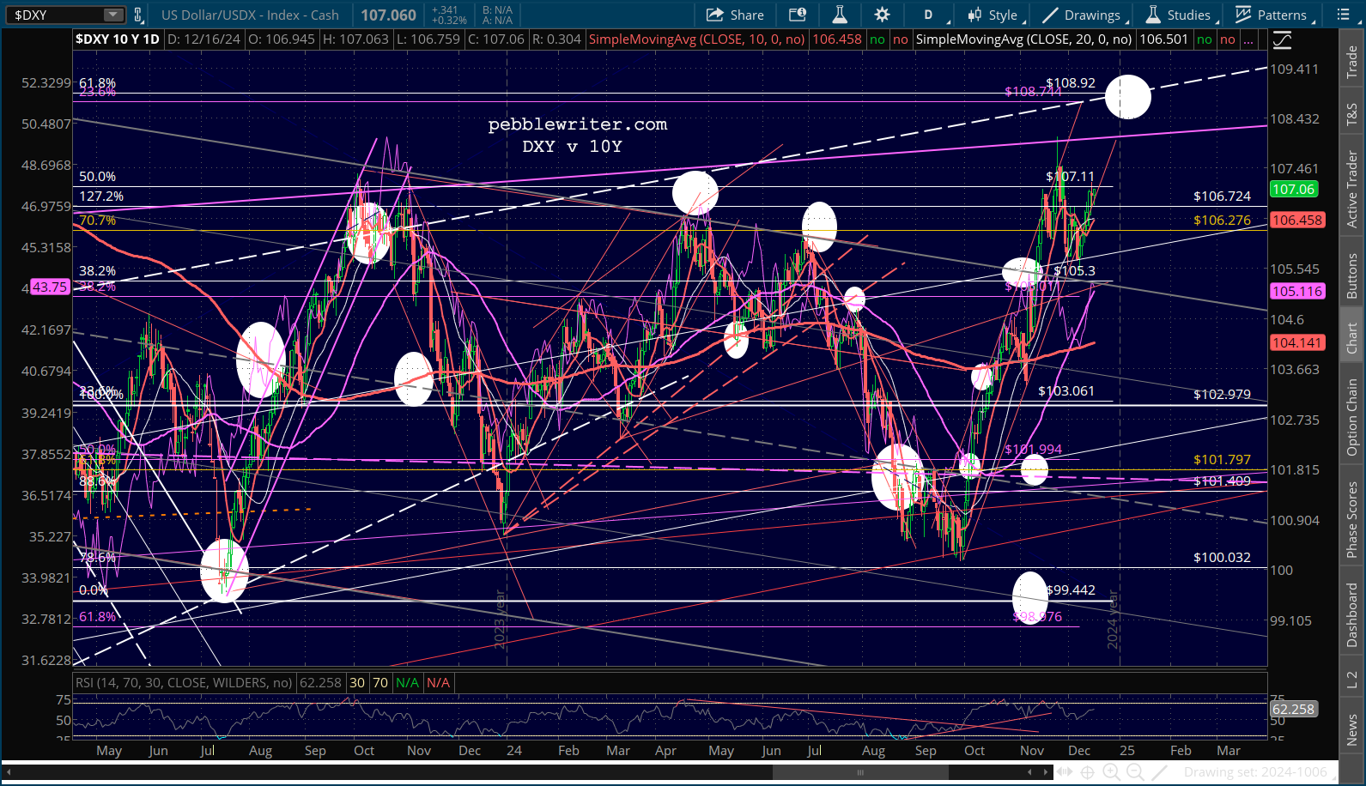Viewport: 1366px width, 786px height.
Task: Open the symbol info card icon
Action: 798,15
